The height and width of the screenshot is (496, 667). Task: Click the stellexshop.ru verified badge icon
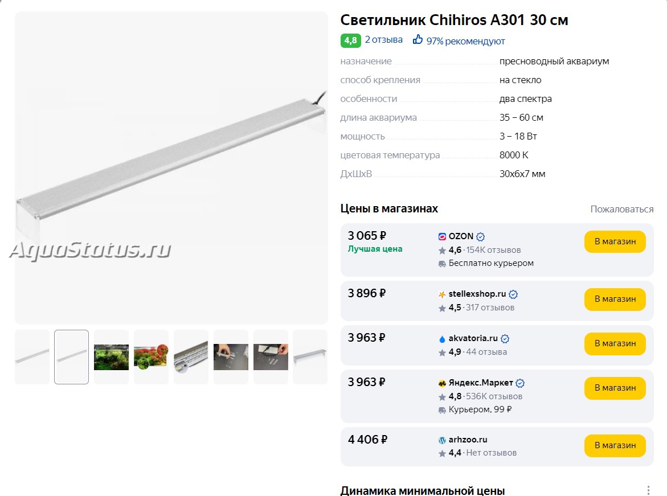click(x=513, y=294)
